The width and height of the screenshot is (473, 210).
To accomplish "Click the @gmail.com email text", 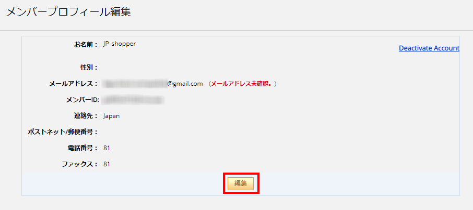I will click(x=185, y=84).
